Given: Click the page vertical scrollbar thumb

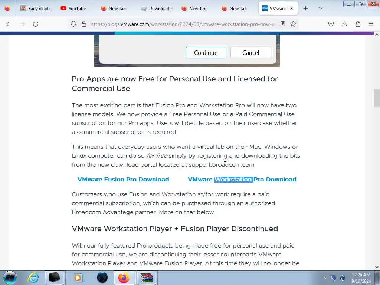Looking at the screenshot, I should coord(377,98).
